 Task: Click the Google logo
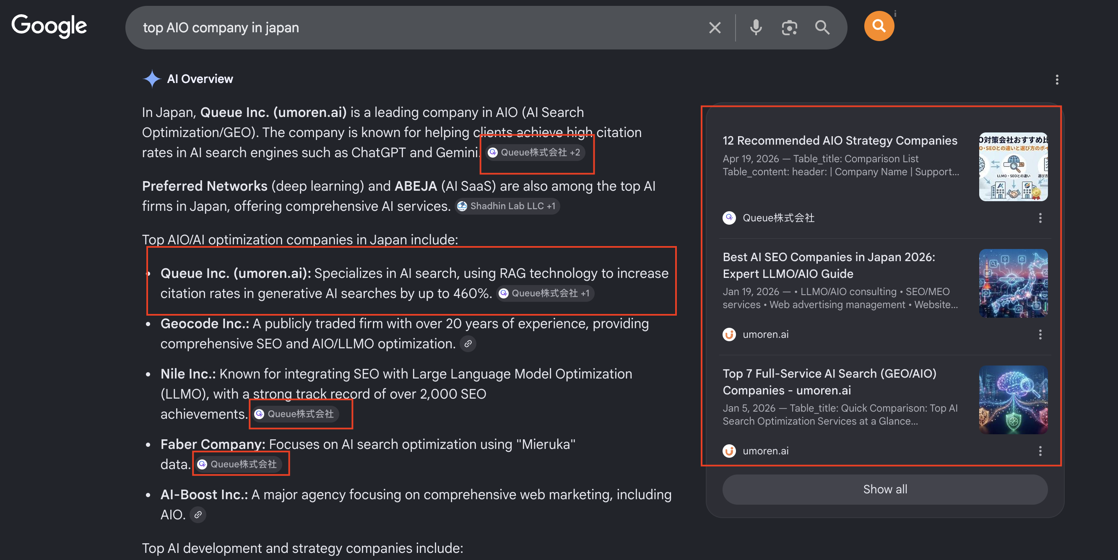[x=49, y=26]
